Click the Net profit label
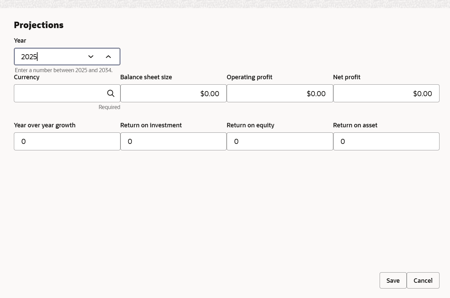Viewport: 450px width, 298px height. (346, 77)
